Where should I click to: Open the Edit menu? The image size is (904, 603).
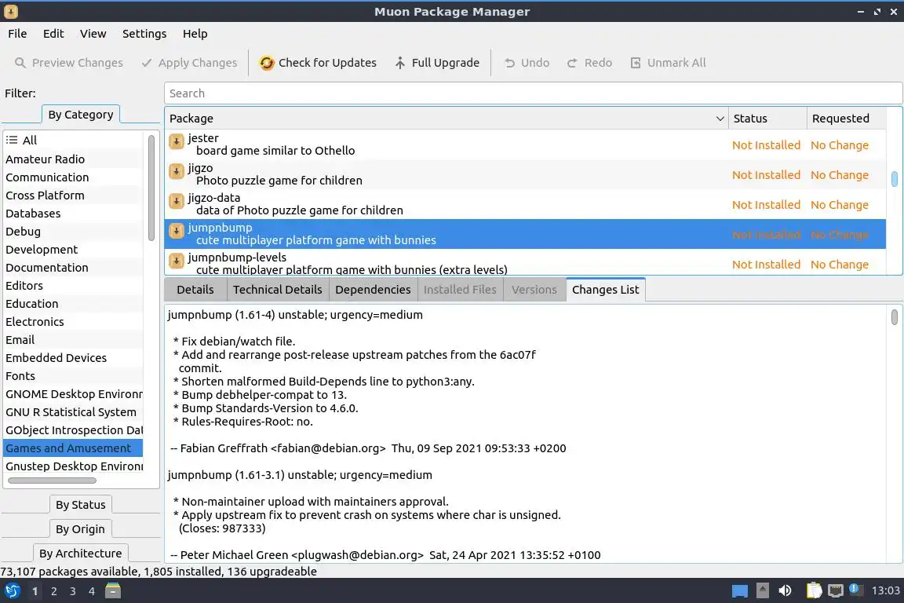[x=53, y=34]
